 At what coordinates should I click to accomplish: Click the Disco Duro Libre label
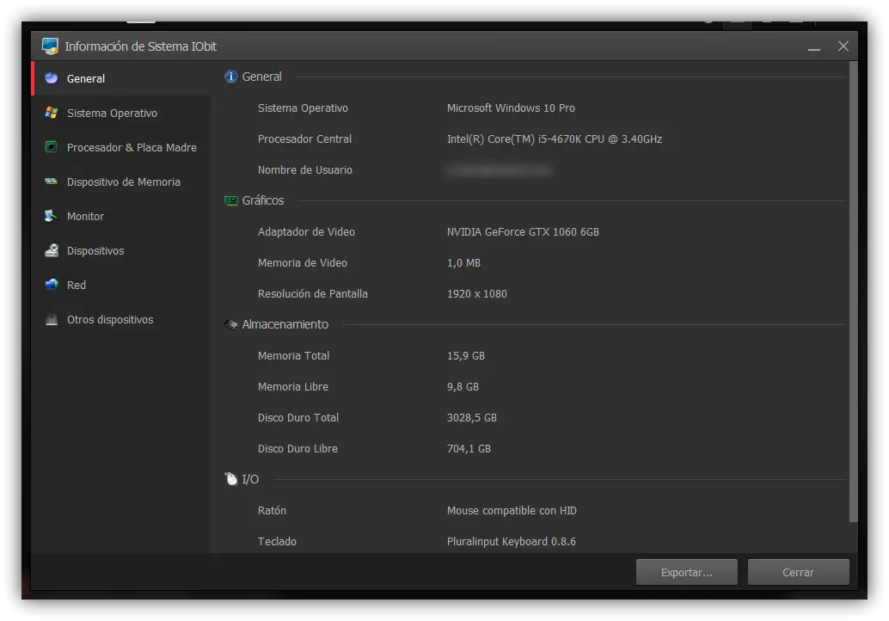tap(297, 449)
